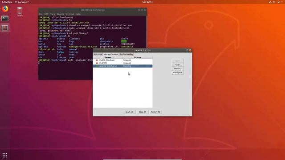The width and height of the screenshot is (285, 160).
Task: Click the Running status of Apache Web Server
Action: pyautogui.click(x=127, y=66)
